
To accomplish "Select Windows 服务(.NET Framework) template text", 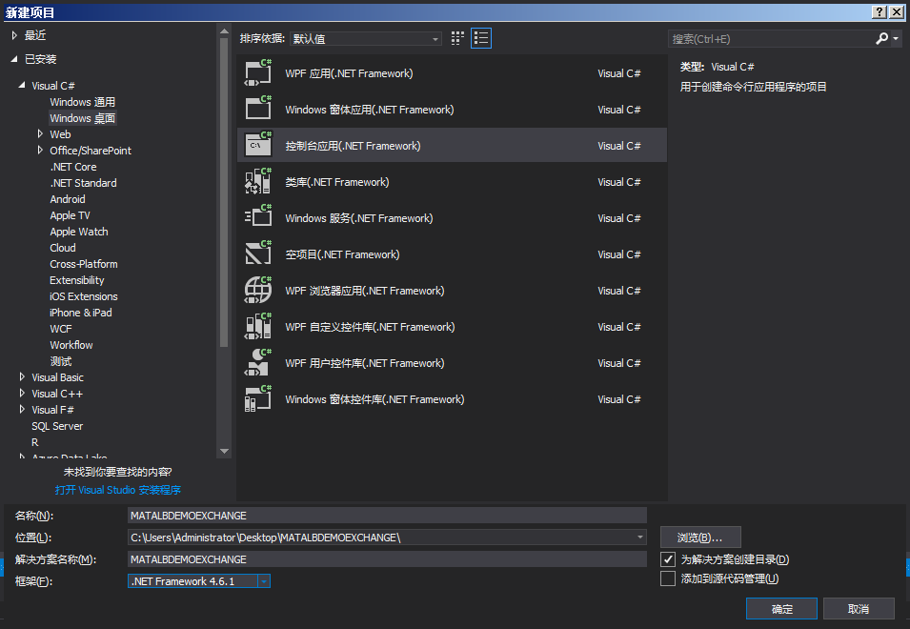I will [x=358, y=219].
